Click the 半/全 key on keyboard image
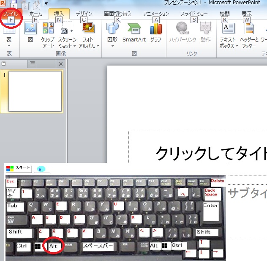This screenshot has width=267, height=261. coord(13,193)
